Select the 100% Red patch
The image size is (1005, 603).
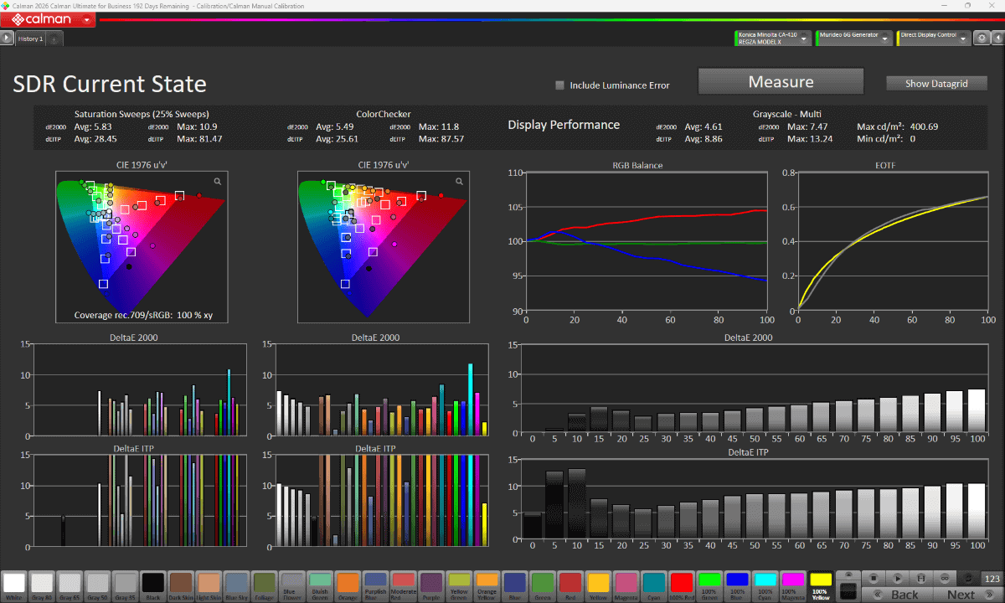coord(680,585)
